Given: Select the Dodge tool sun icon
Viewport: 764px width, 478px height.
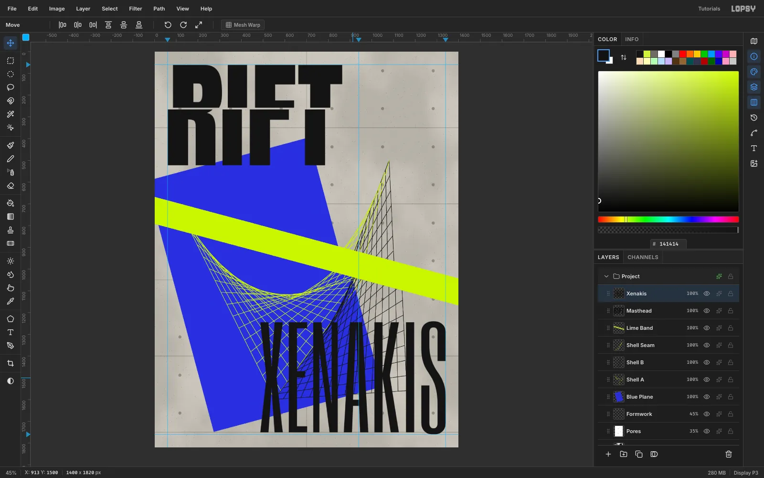Looking at the screenshot, I should (x=11, y=261).
